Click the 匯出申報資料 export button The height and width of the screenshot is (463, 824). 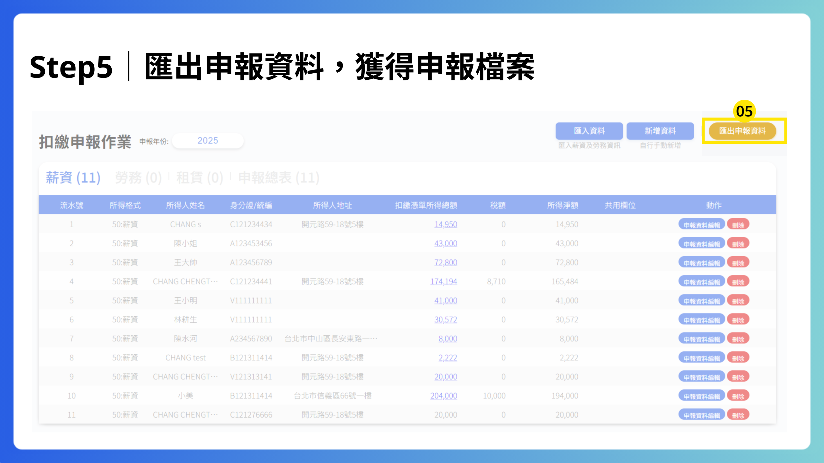click(742, 131)
